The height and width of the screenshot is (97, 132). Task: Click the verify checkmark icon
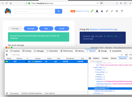(x=112, y=11)
